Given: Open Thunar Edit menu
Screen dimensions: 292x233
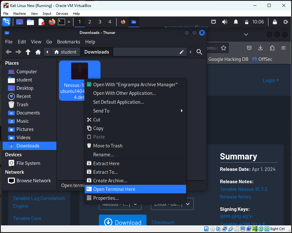Looking at the screenshot, I should (x=22, y=42).
